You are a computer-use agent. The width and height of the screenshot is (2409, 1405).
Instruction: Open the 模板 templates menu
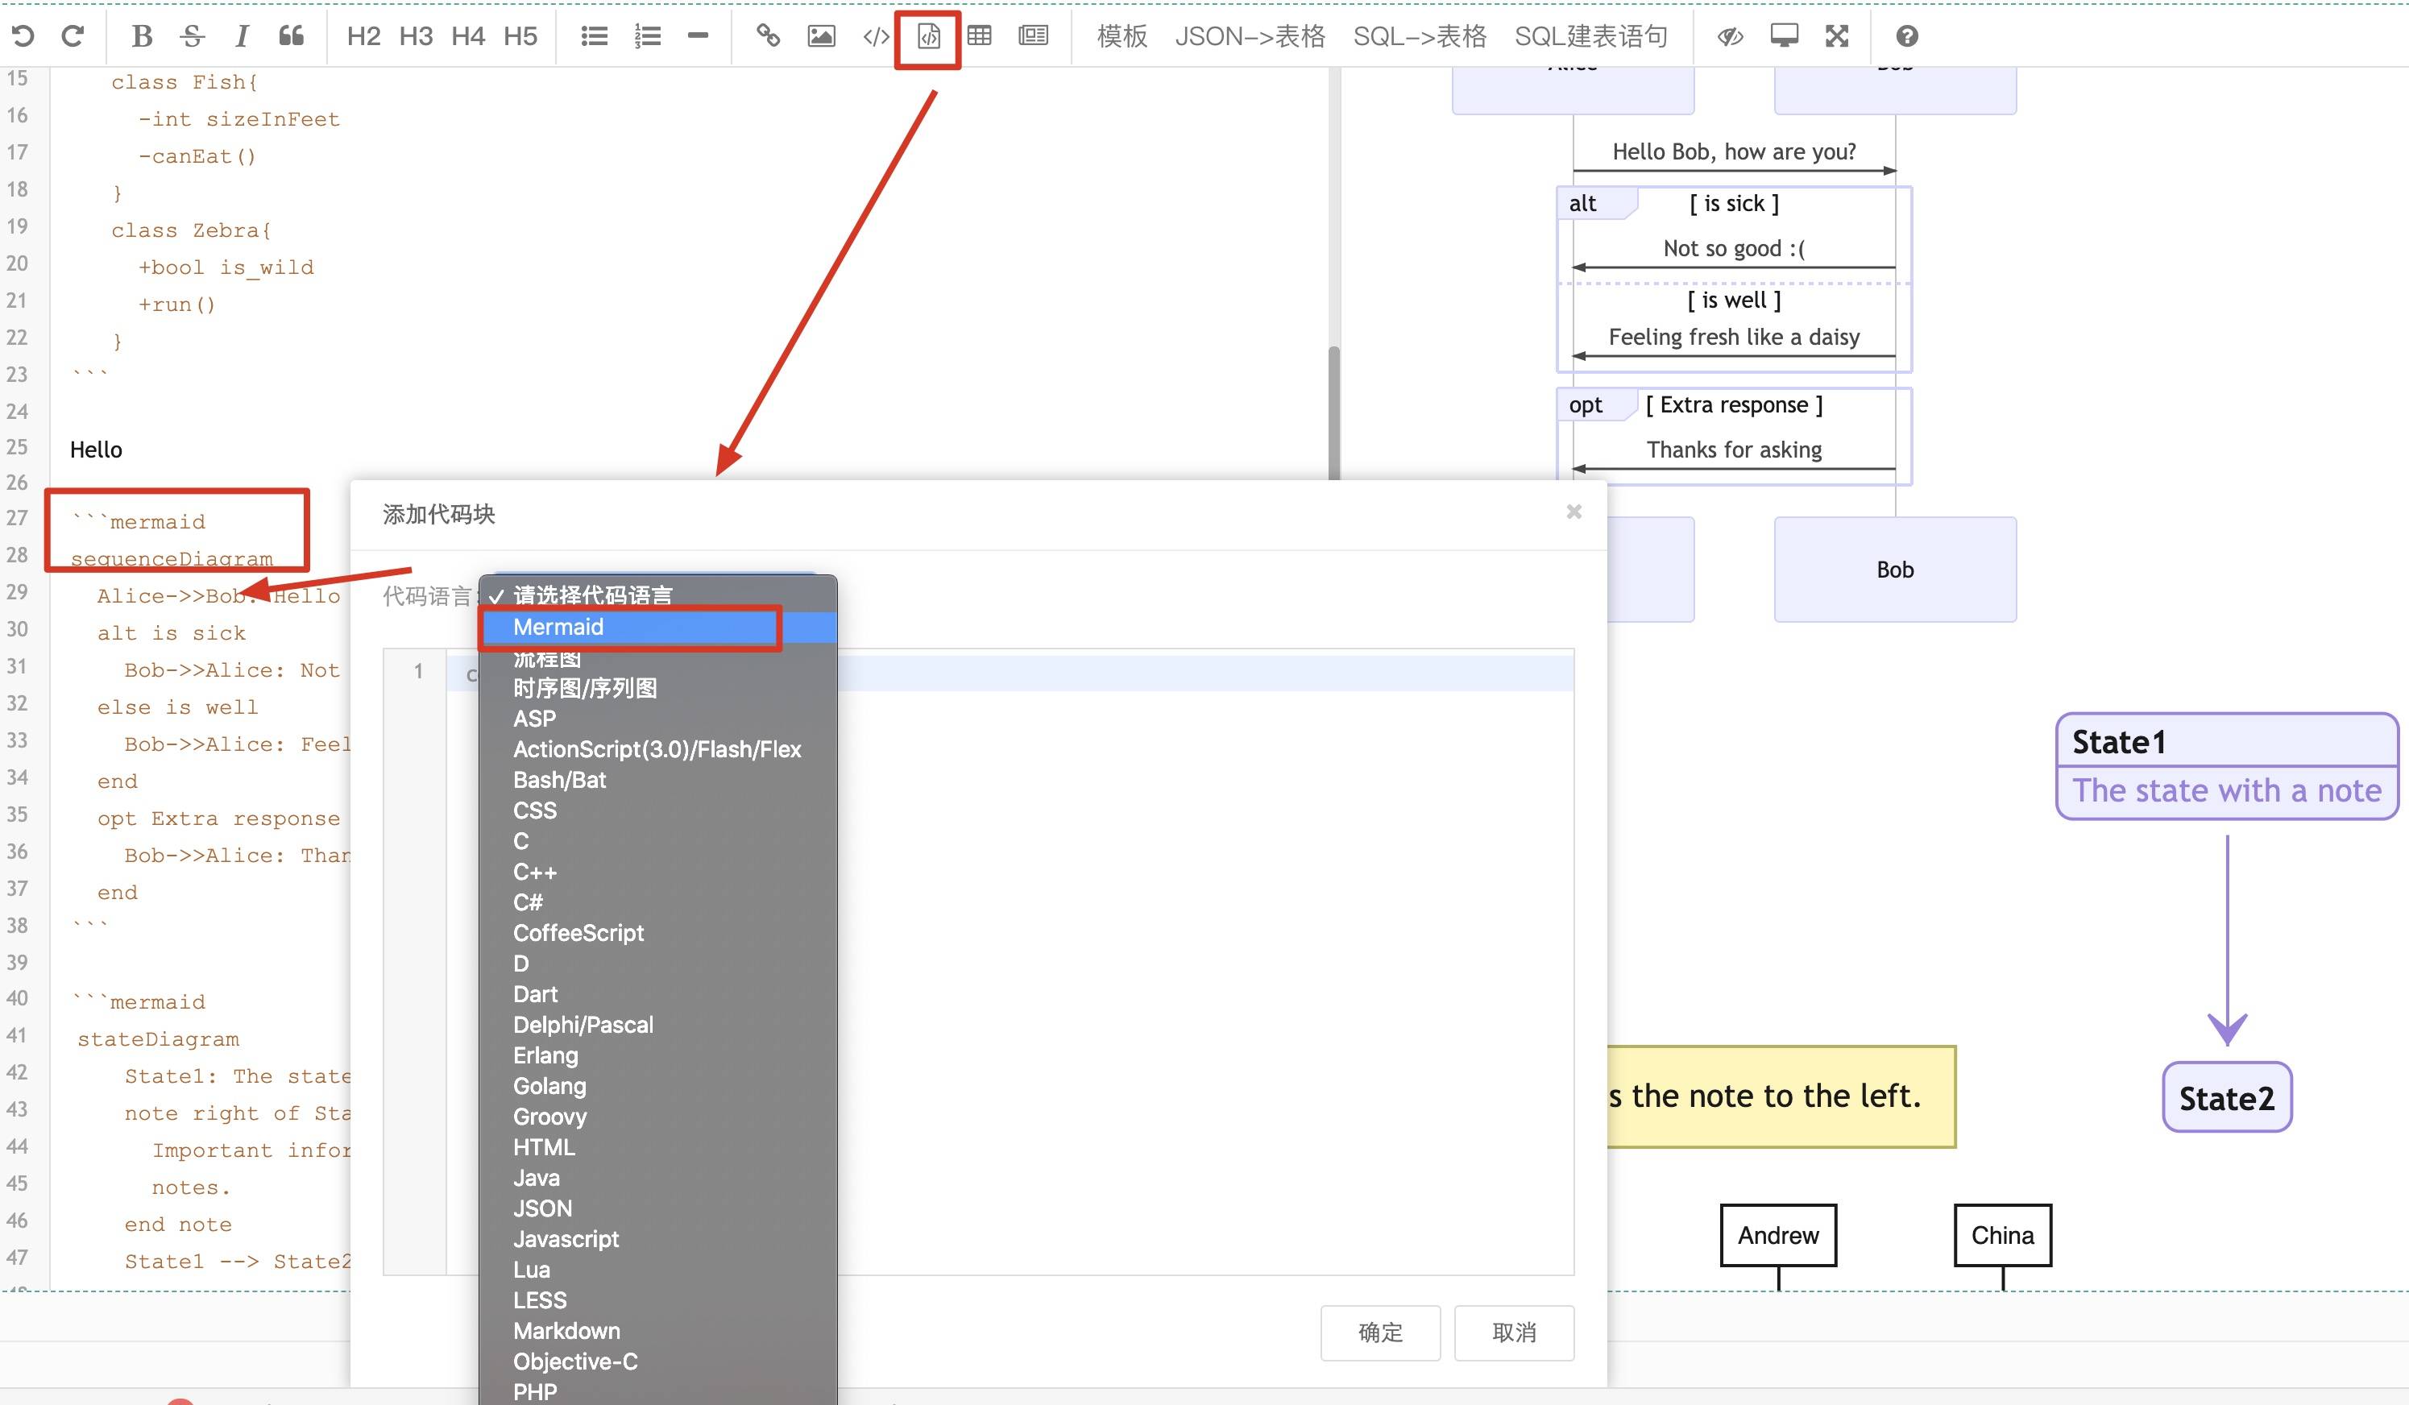pyautogui.click(x=1122, y=36)
